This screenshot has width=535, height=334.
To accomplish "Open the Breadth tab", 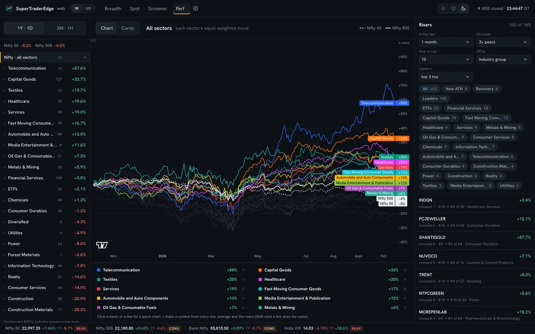I will click(113, 8).
